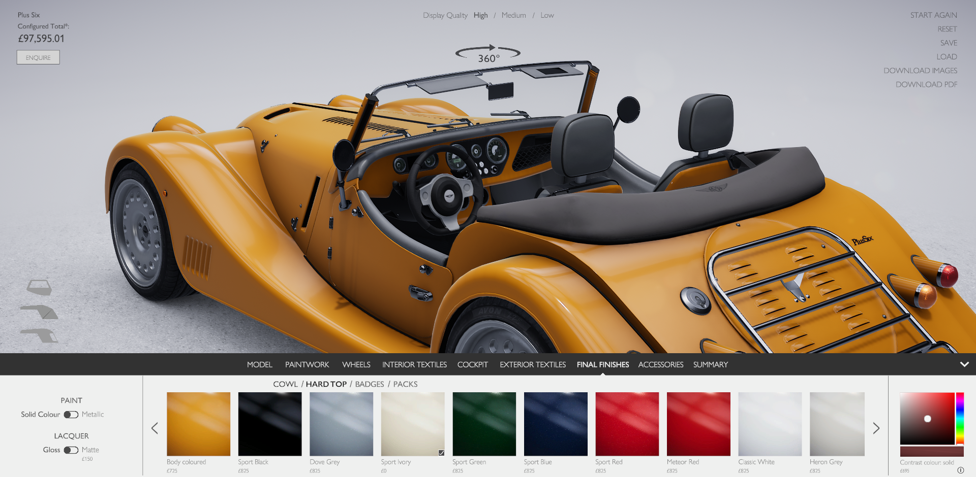Image resolution: width=976 pixels, height=477 pixels.
Task: Click the rainbow hue slider bar
Action: point(960,419)
